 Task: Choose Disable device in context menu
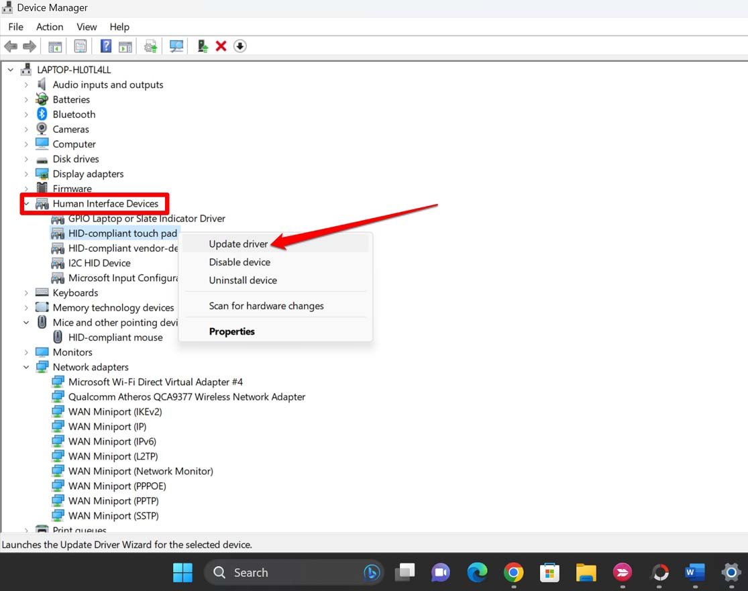coord(275,262)
